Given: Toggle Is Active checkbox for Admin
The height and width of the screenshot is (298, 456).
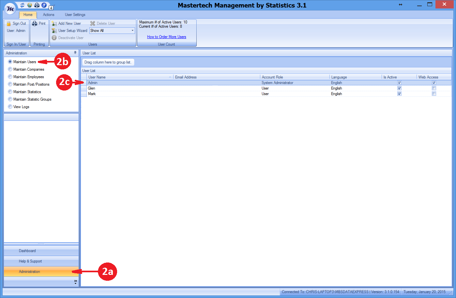Looking at the screenshot, I should click(x=399, y=83).
